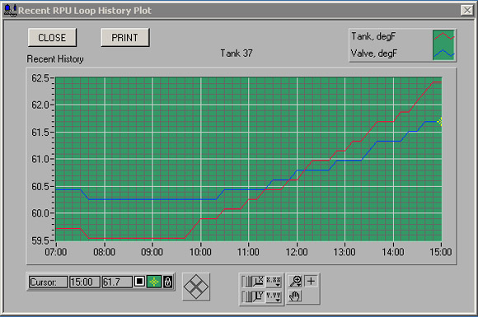
Task: Click the red Tank degF legend swatch
Action: 444,37
